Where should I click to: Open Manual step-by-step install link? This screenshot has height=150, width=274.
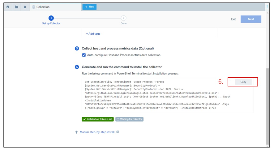97,132
